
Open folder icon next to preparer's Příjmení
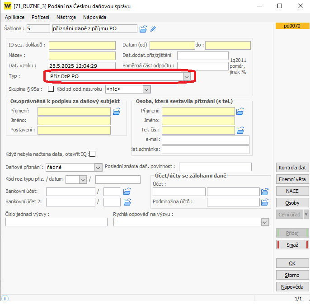(x=240, y=111)
